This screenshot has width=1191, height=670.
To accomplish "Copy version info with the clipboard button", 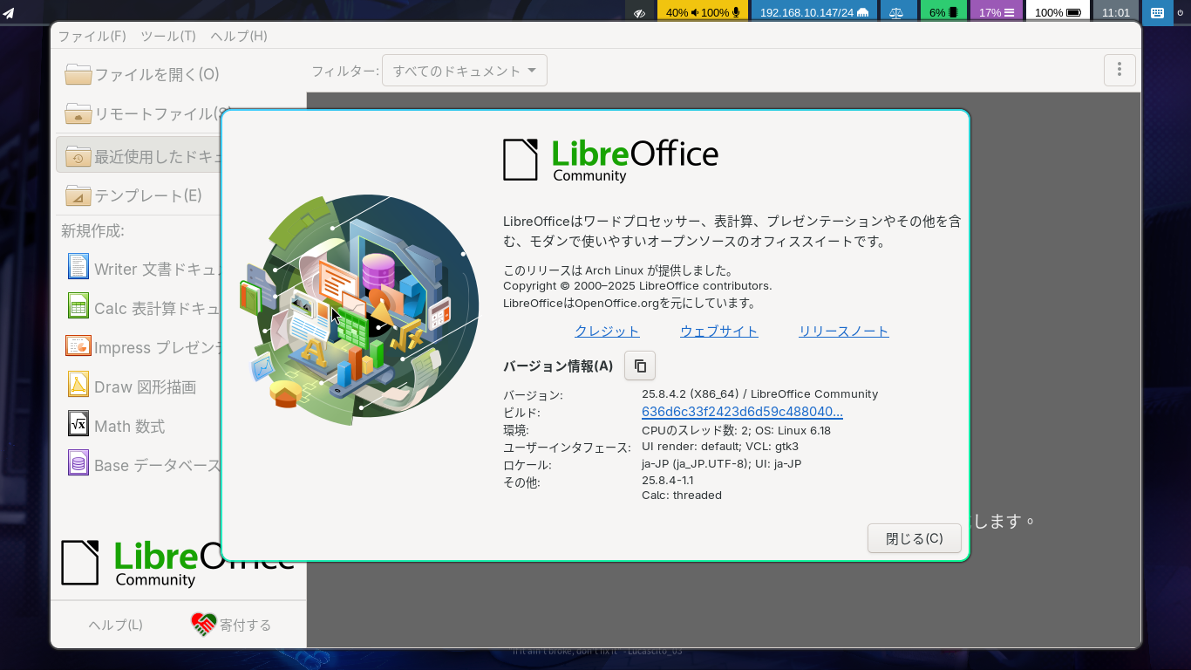I will tap(640, 366).
